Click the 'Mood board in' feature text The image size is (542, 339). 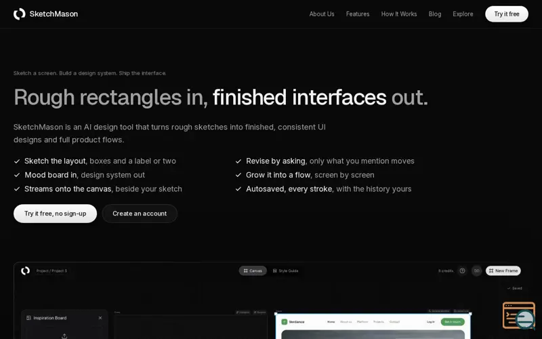click(x=51, y=175)
